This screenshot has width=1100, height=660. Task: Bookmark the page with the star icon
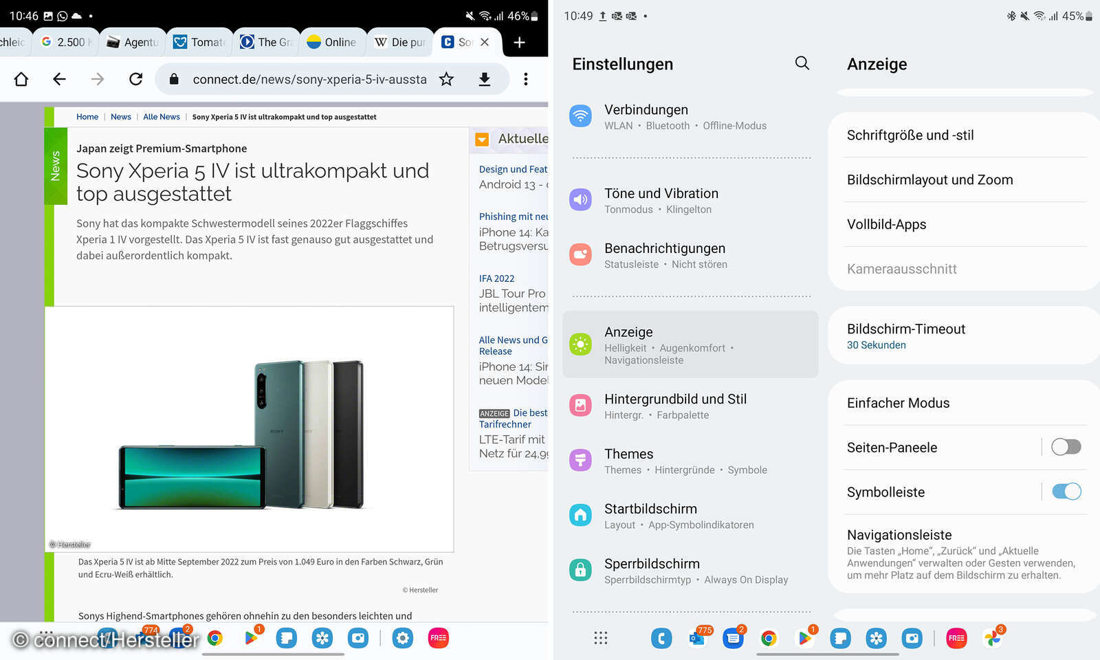point(447,79)
